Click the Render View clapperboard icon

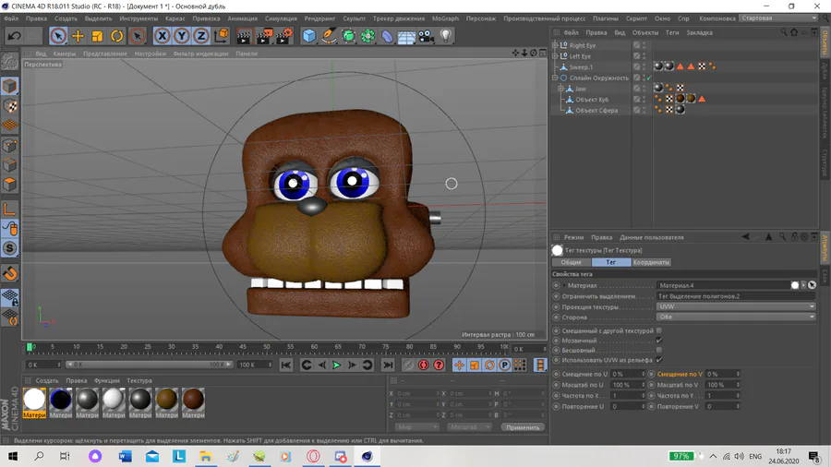[243, 36]
